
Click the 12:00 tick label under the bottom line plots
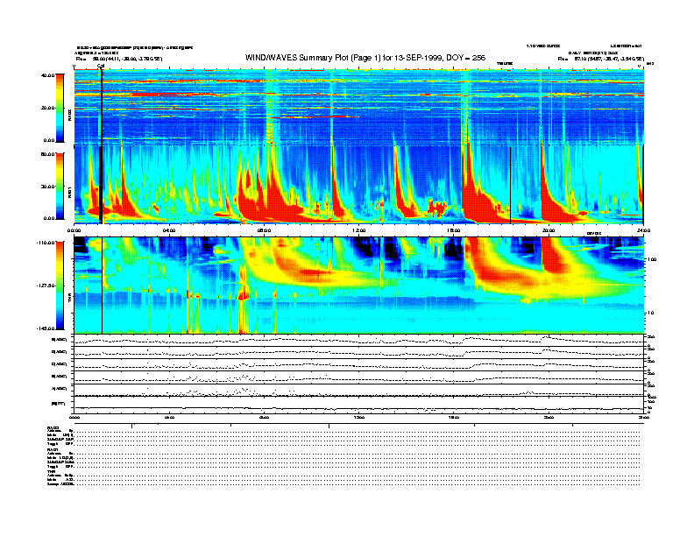point(358,417)
